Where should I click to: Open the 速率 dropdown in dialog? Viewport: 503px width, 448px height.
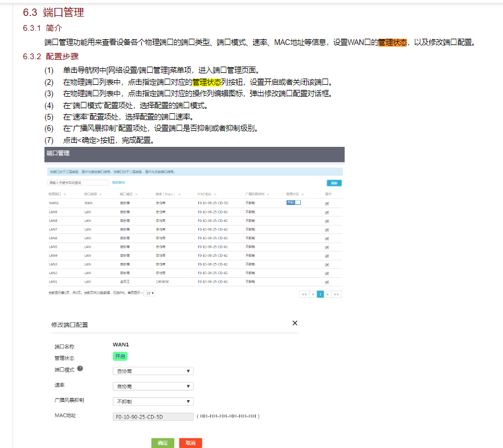point(153,387)
